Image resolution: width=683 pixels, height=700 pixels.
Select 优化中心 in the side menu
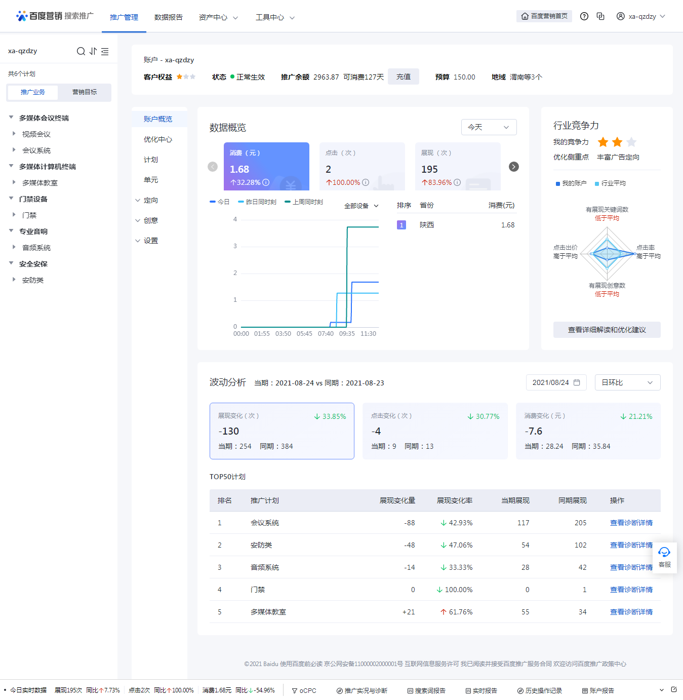pos(157,139)
